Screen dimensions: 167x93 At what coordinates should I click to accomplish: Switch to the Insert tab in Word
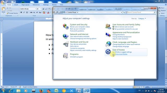tap(16, 5)
